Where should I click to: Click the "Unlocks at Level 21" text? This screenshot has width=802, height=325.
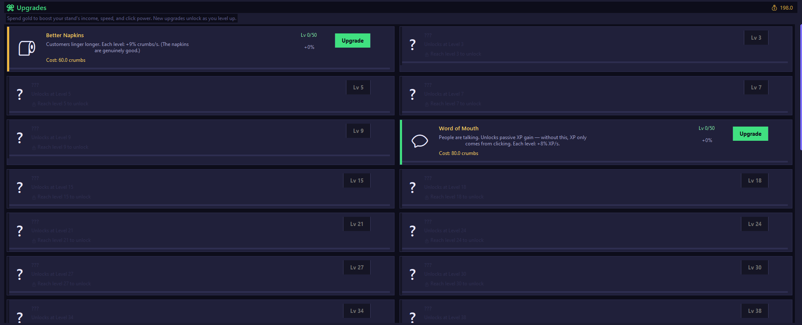coord(52,231)
